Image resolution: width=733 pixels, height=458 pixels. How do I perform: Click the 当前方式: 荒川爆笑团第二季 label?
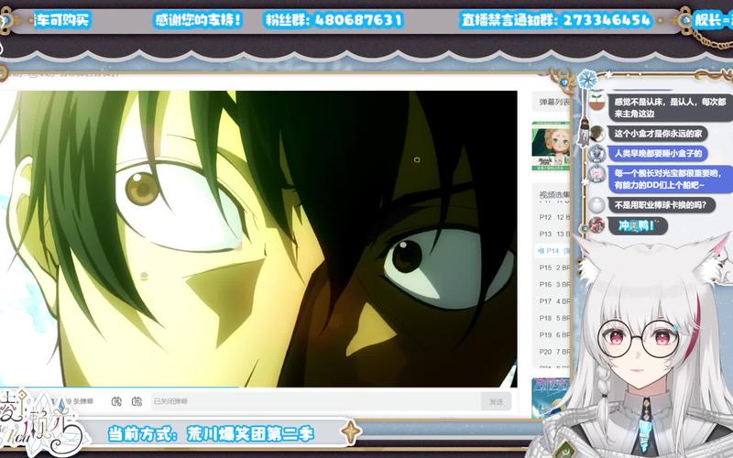pos(211,433)
